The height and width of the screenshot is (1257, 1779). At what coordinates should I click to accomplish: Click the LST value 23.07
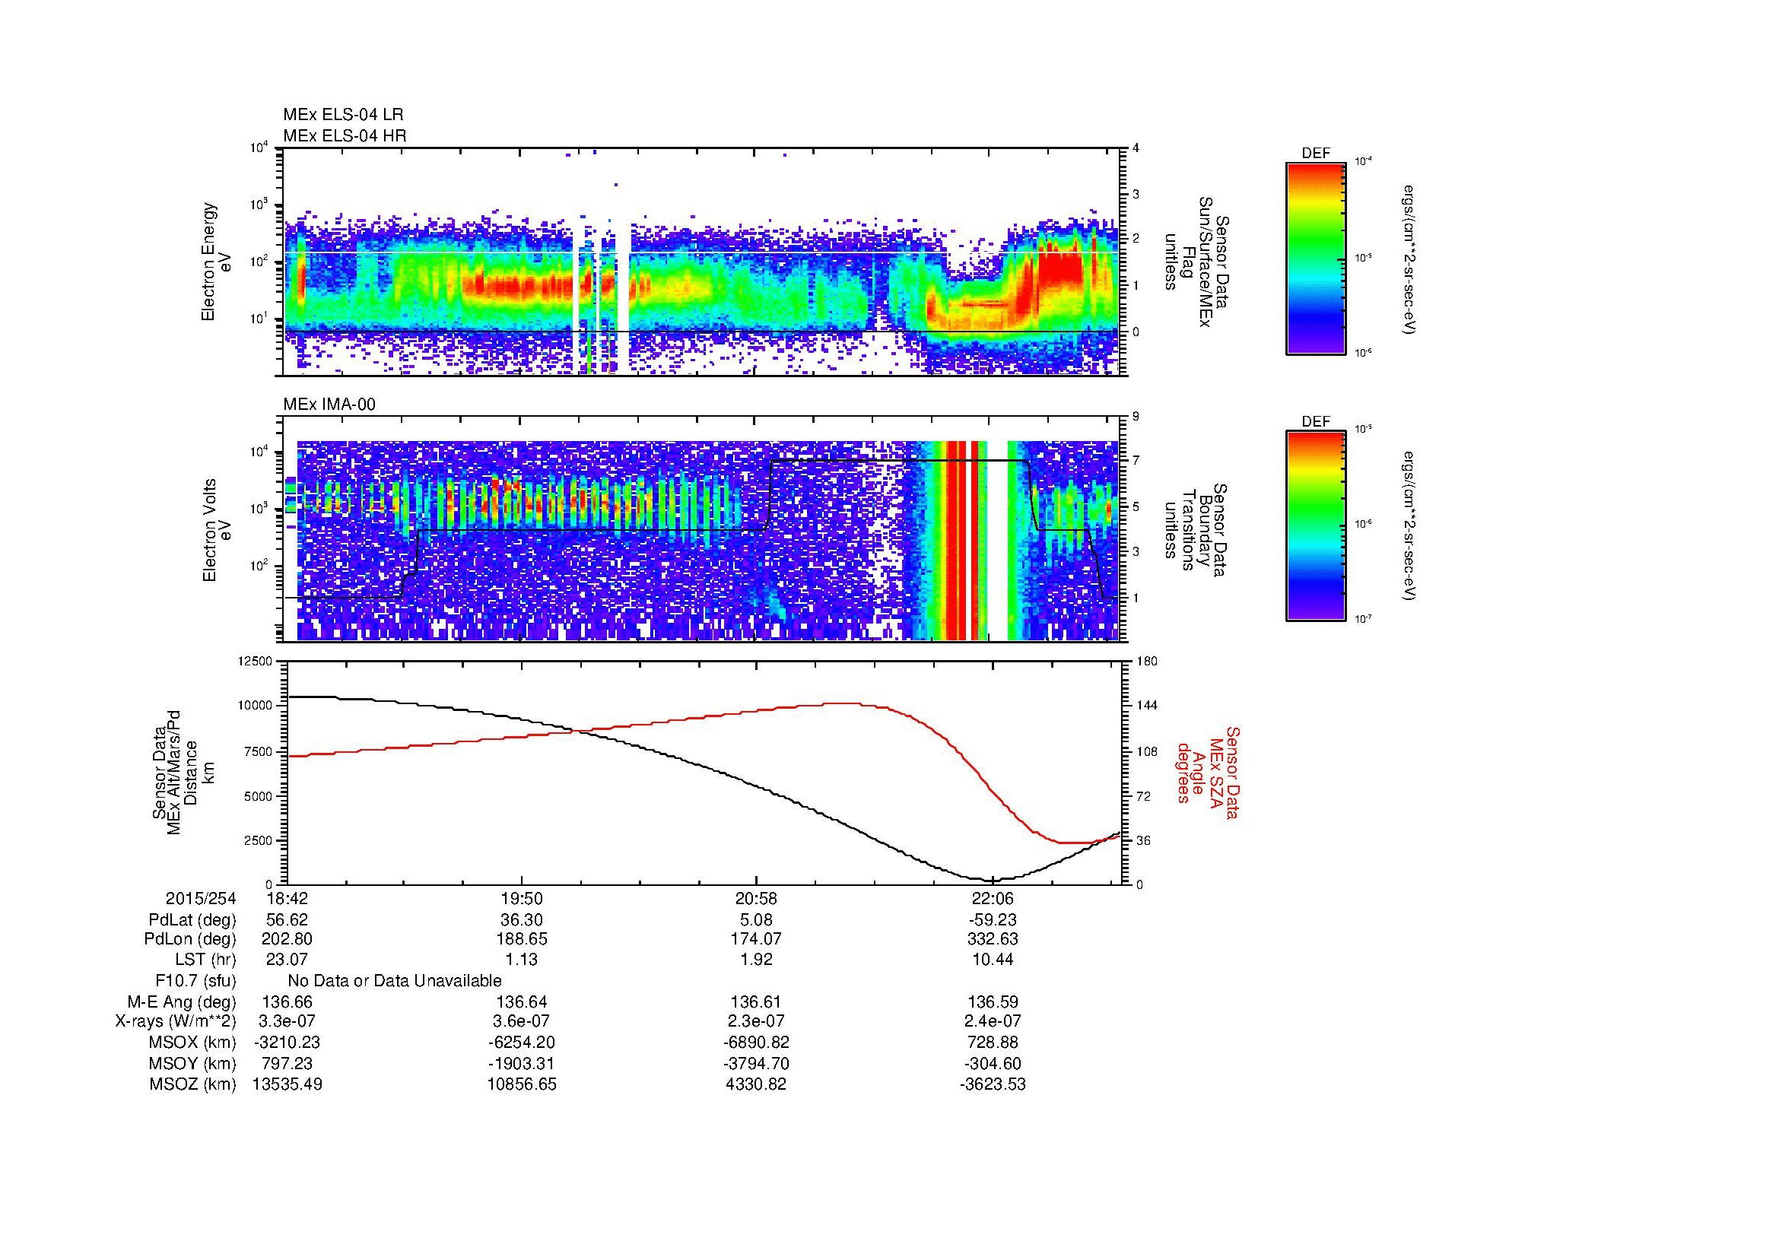click(287, 960)
